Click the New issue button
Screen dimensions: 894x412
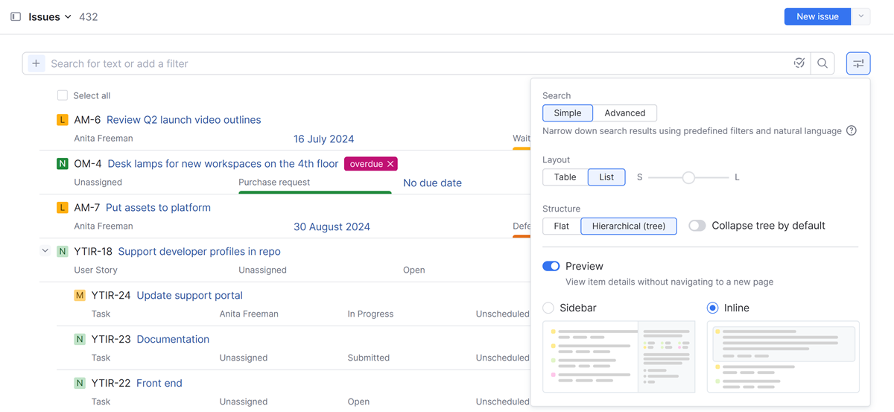coord(817,16)
